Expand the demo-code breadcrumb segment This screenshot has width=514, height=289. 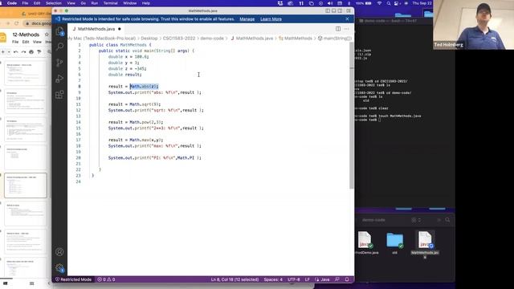212,39
